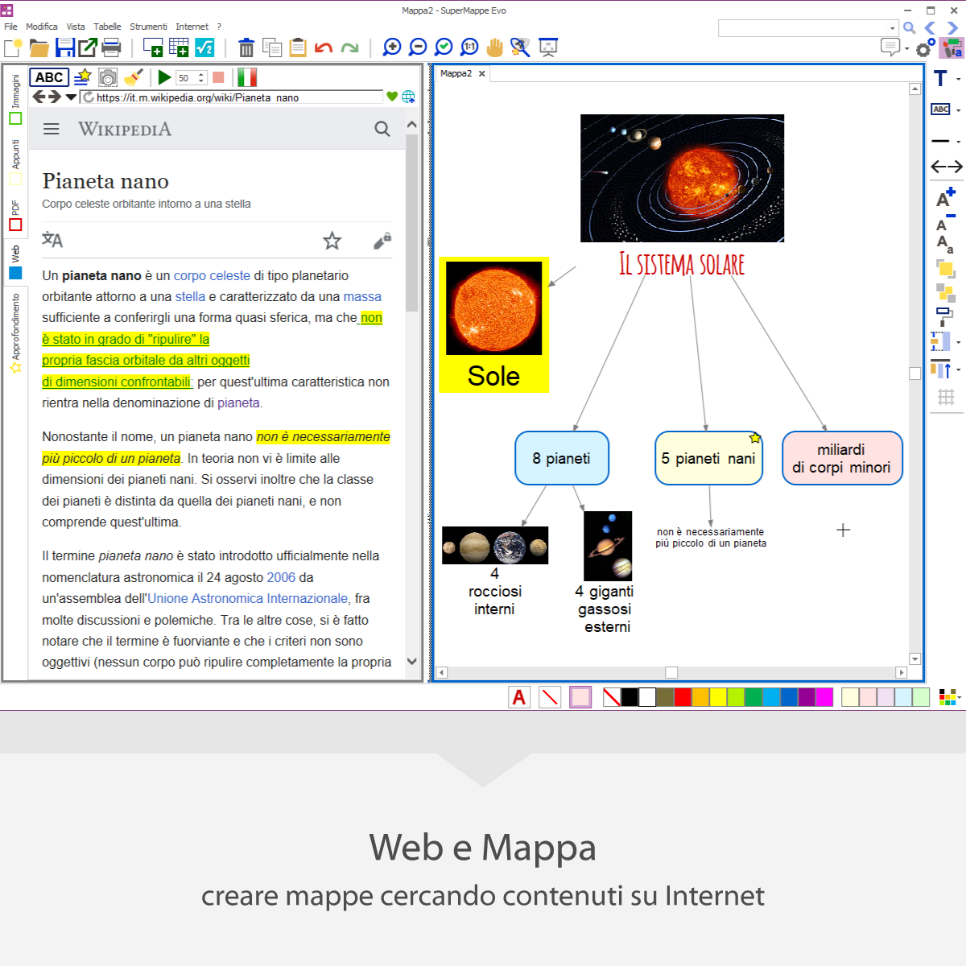Viewport: 966px width, 966px height.
Task: Increase the reading speed value 50 stepper
Action: pyautogui.click(x=201, y=74)
